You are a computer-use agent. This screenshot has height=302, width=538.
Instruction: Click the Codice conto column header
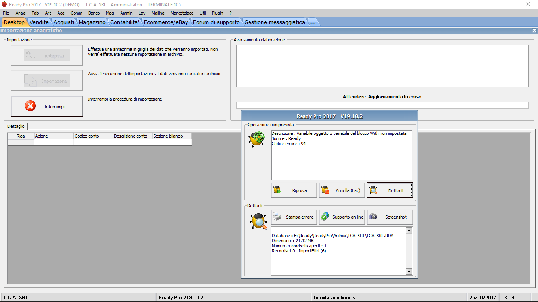(x=93, y=136)
